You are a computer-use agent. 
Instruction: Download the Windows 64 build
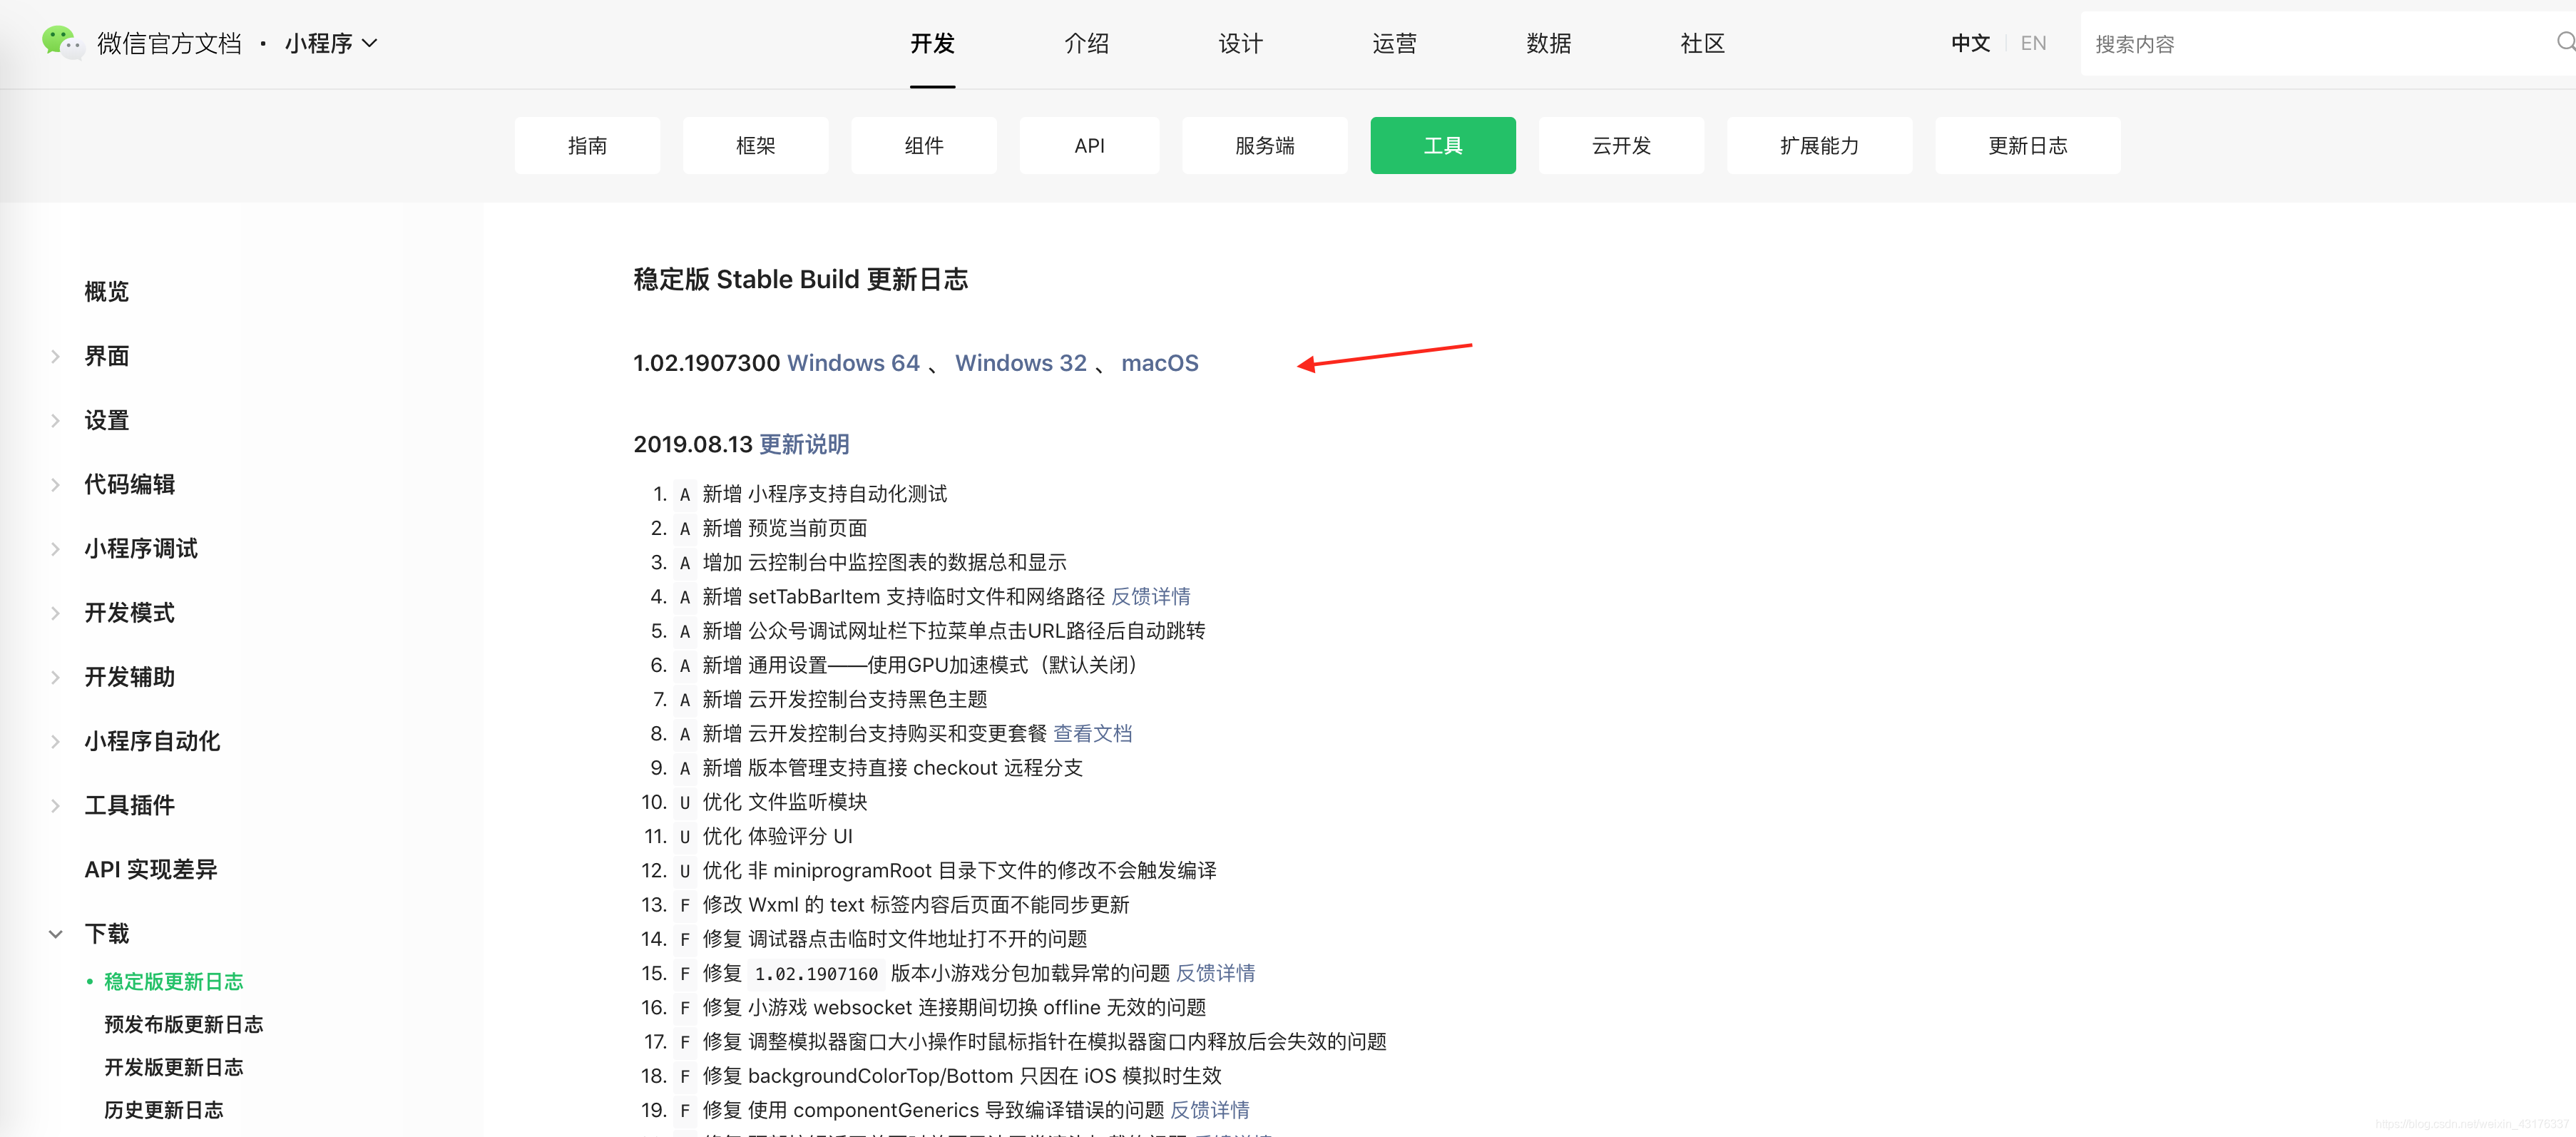tap(853, 363)
